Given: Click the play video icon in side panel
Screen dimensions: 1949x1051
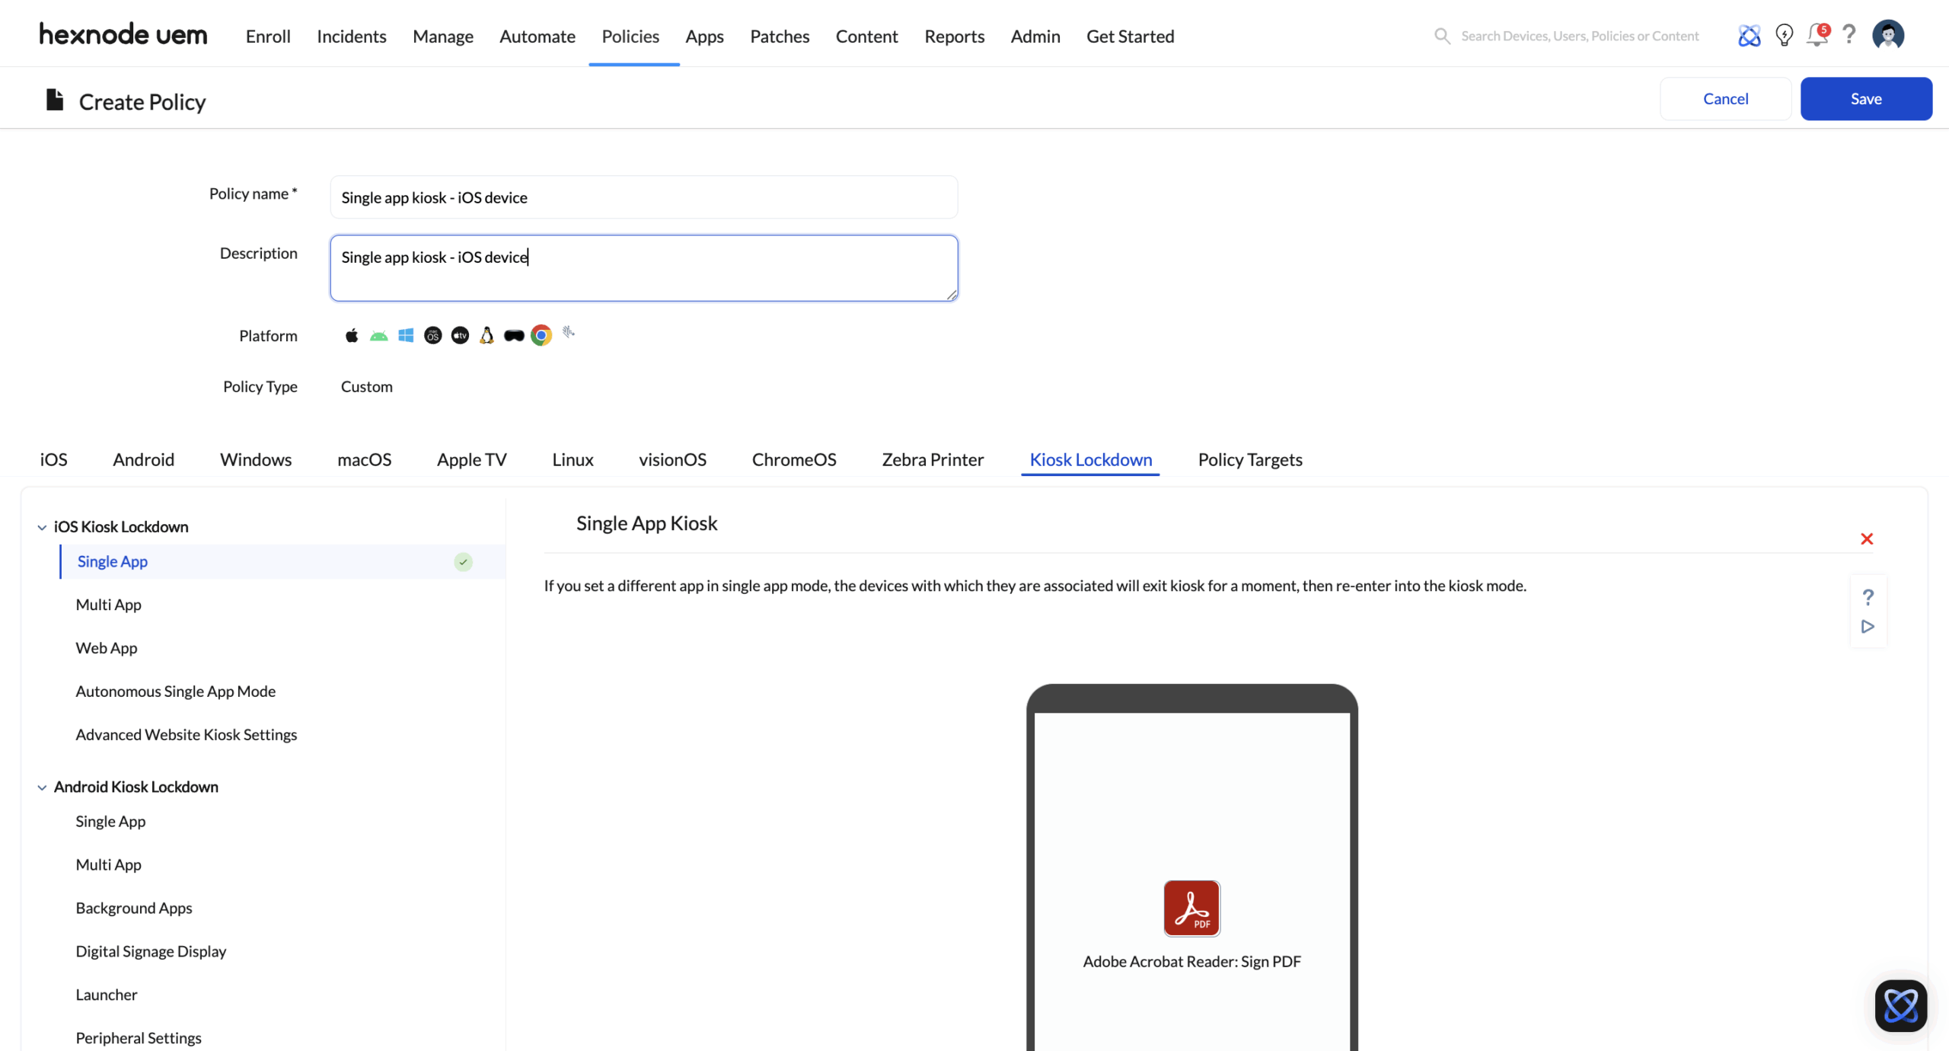Looking at the screenshot, I should point(1868,627).
